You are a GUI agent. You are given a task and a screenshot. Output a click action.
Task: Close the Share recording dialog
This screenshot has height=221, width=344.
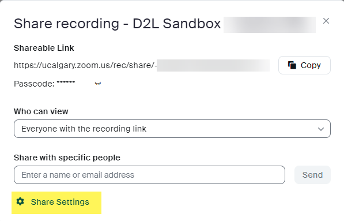pyautogui.click(x=326, y=21)
